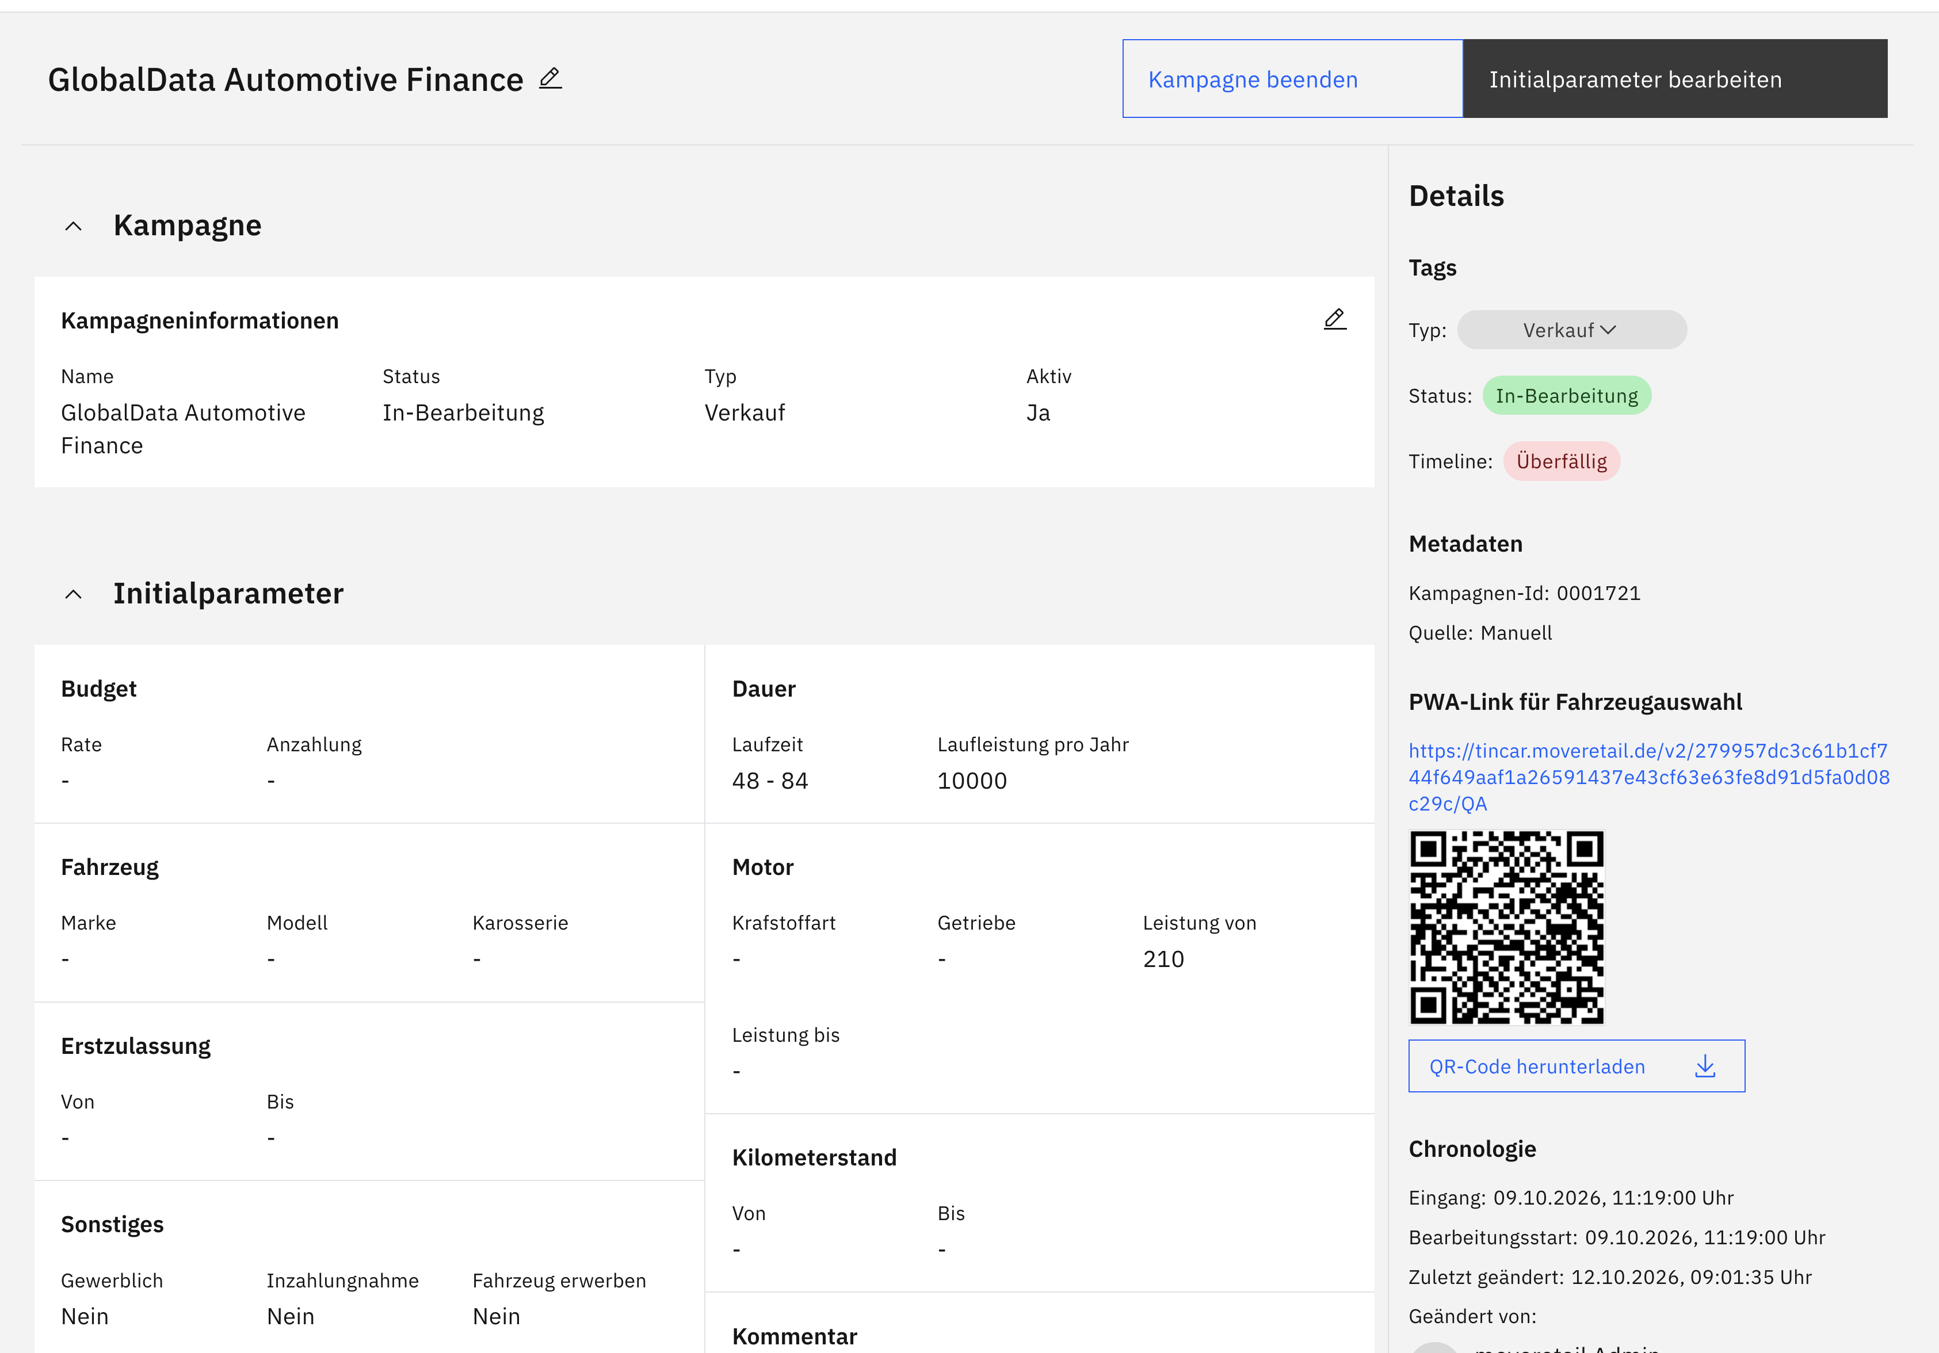This screenshot has height=1353, width=1939.
Task: Click the QR code image
Action: click(x=1507, y=927)
